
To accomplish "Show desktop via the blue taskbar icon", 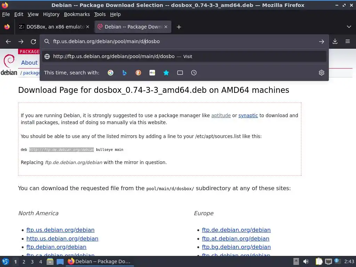I will [60, 261].
